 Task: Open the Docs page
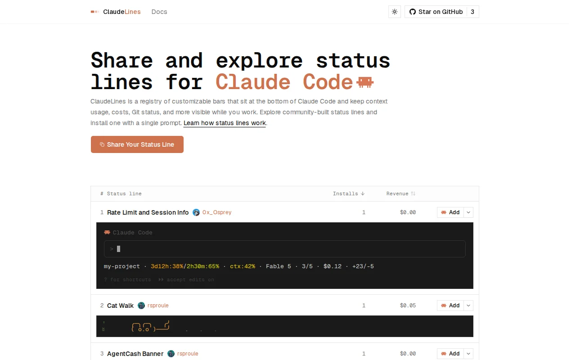159,12
